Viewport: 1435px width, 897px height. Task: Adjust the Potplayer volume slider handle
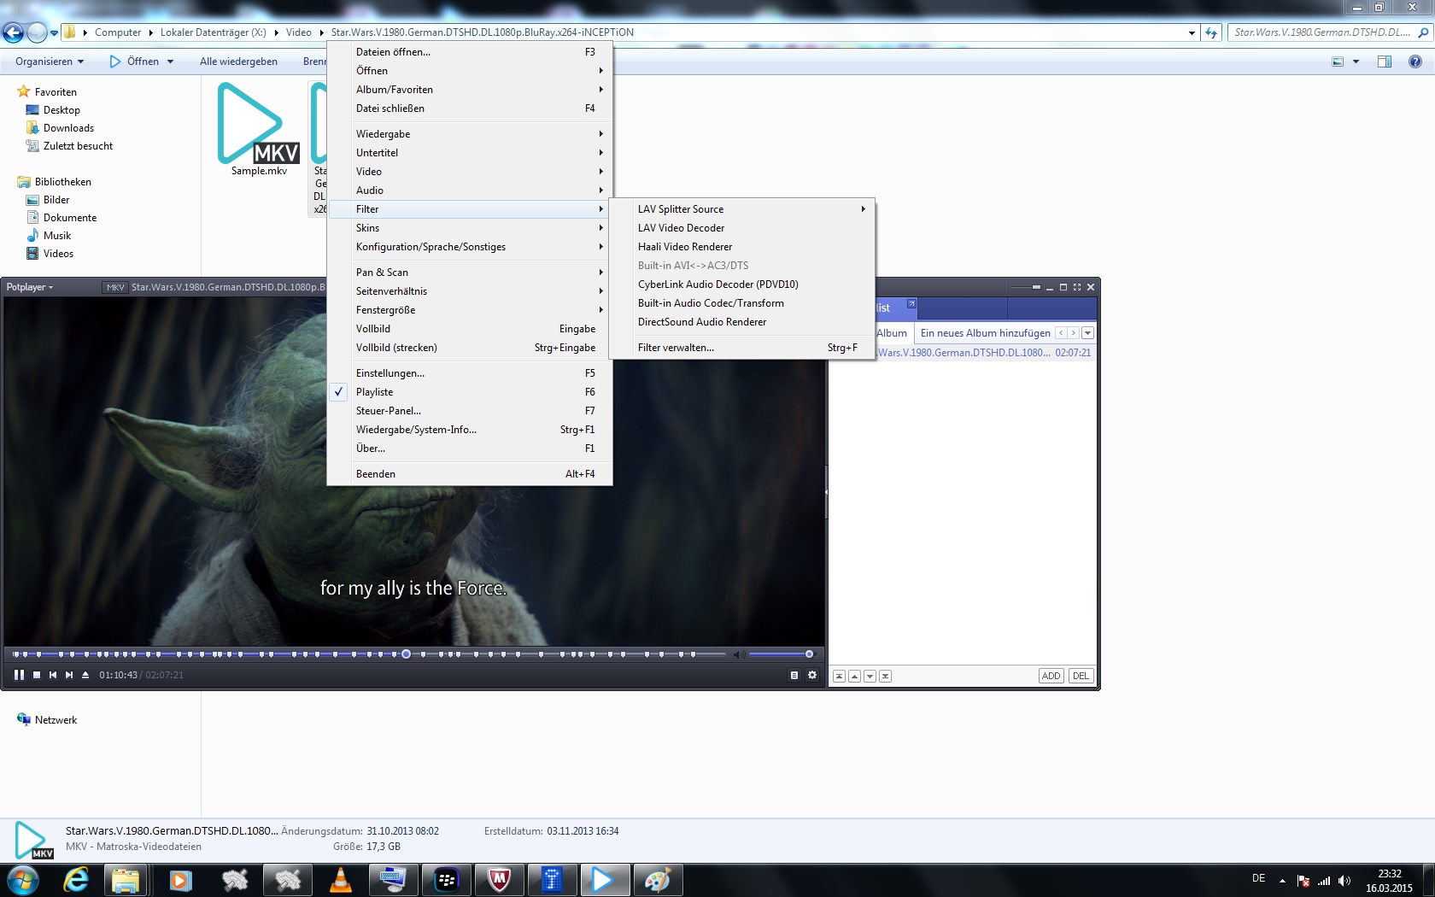point(809,654)
